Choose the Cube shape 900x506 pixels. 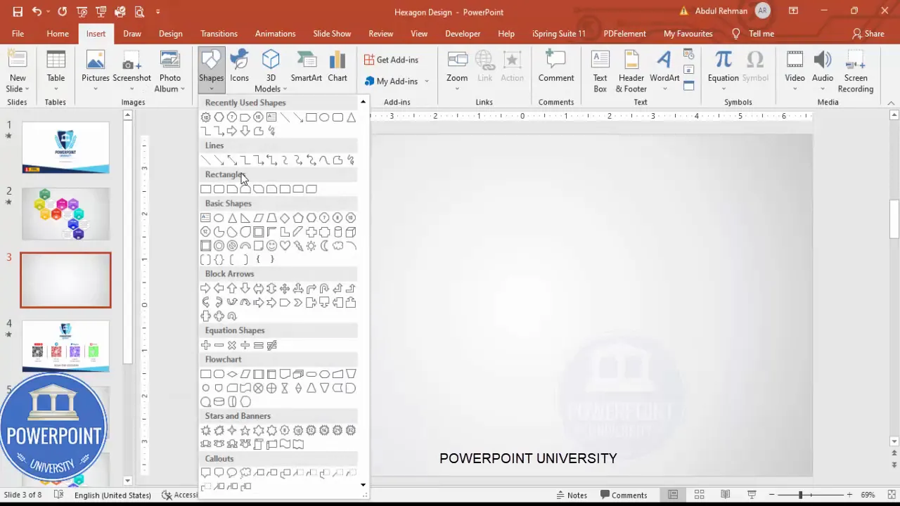(x=351, y=232)
